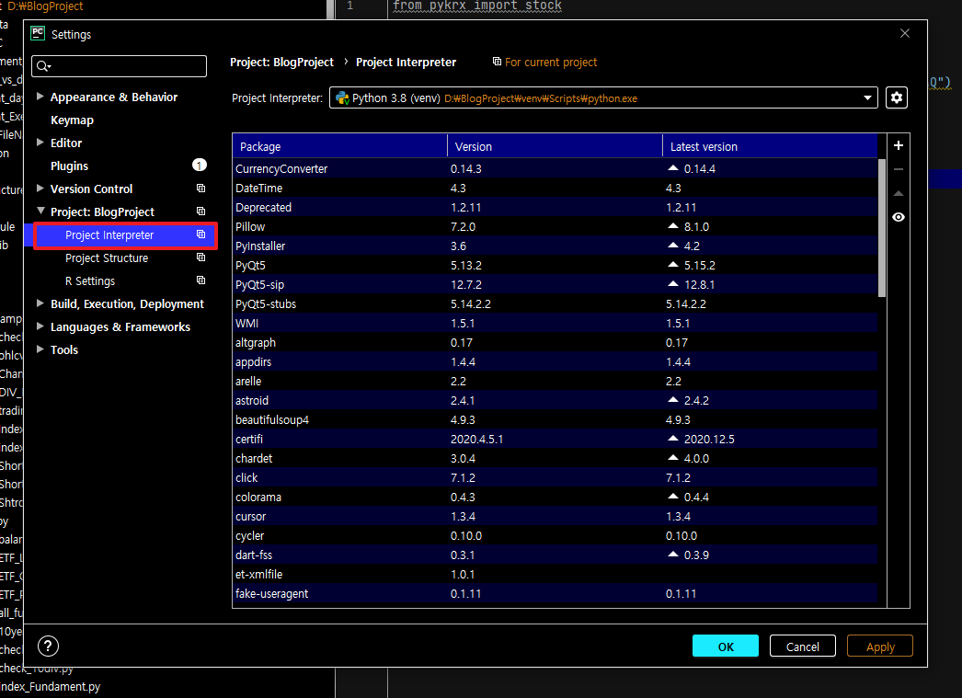Select Project Structure in the tree
Screen dimensions: 962x698
click(107, 258)
